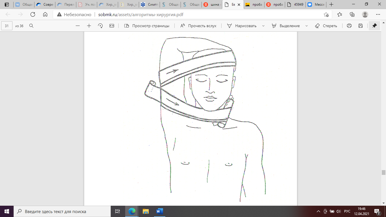
Task: Open the browser settings ellipsis menu
Action: click(378, 15)
